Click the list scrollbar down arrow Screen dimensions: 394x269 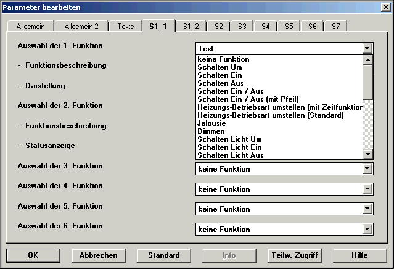point(368,154)
